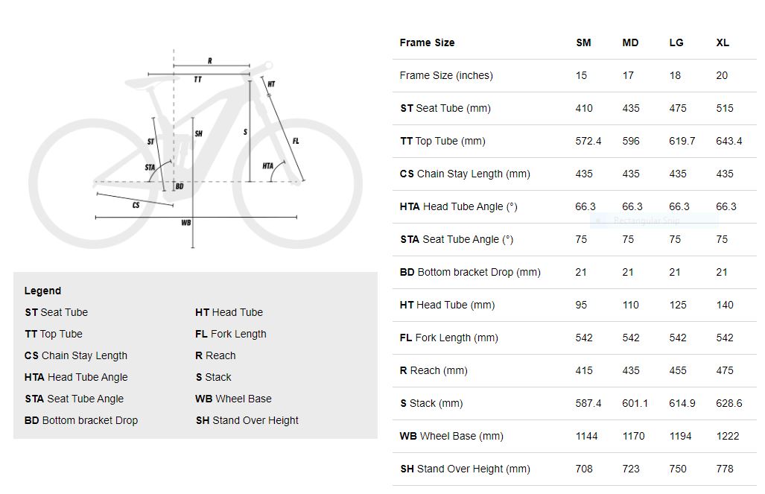765x494 pixels.
Task: Click the WB label on the diagram
Action: (x=186, y=223)
